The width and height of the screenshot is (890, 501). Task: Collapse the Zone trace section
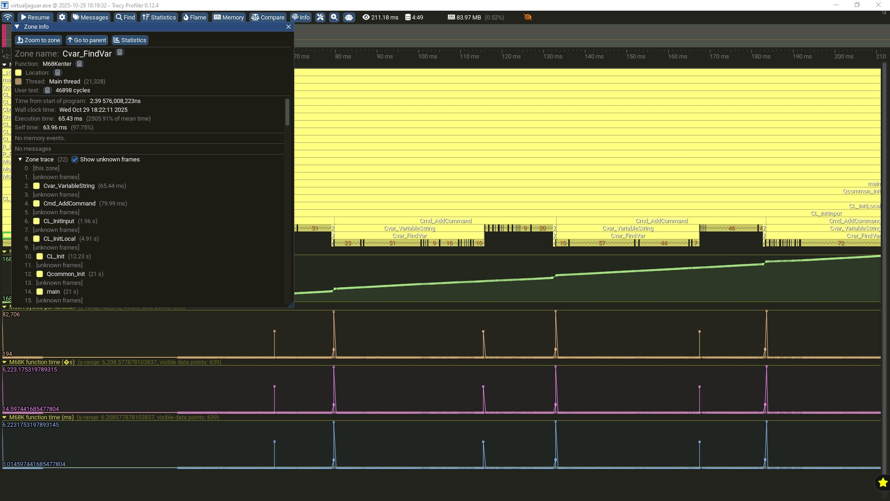click(20, 160)
